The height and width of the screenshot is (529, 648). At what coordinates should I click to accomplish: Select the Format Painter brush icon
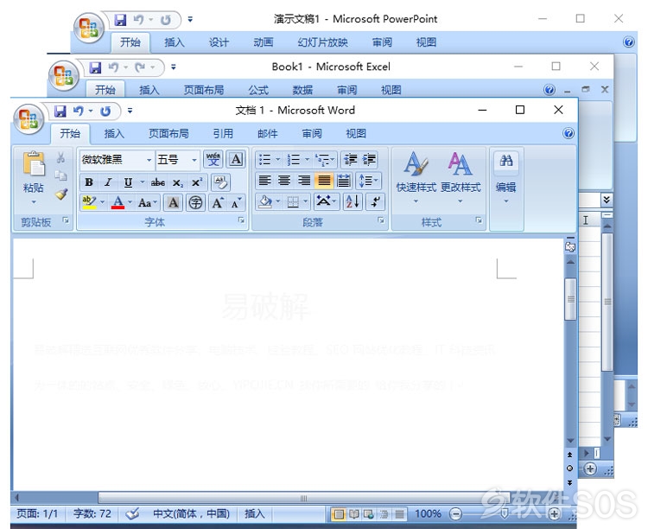pyautogui.click(x=61, y=194)
